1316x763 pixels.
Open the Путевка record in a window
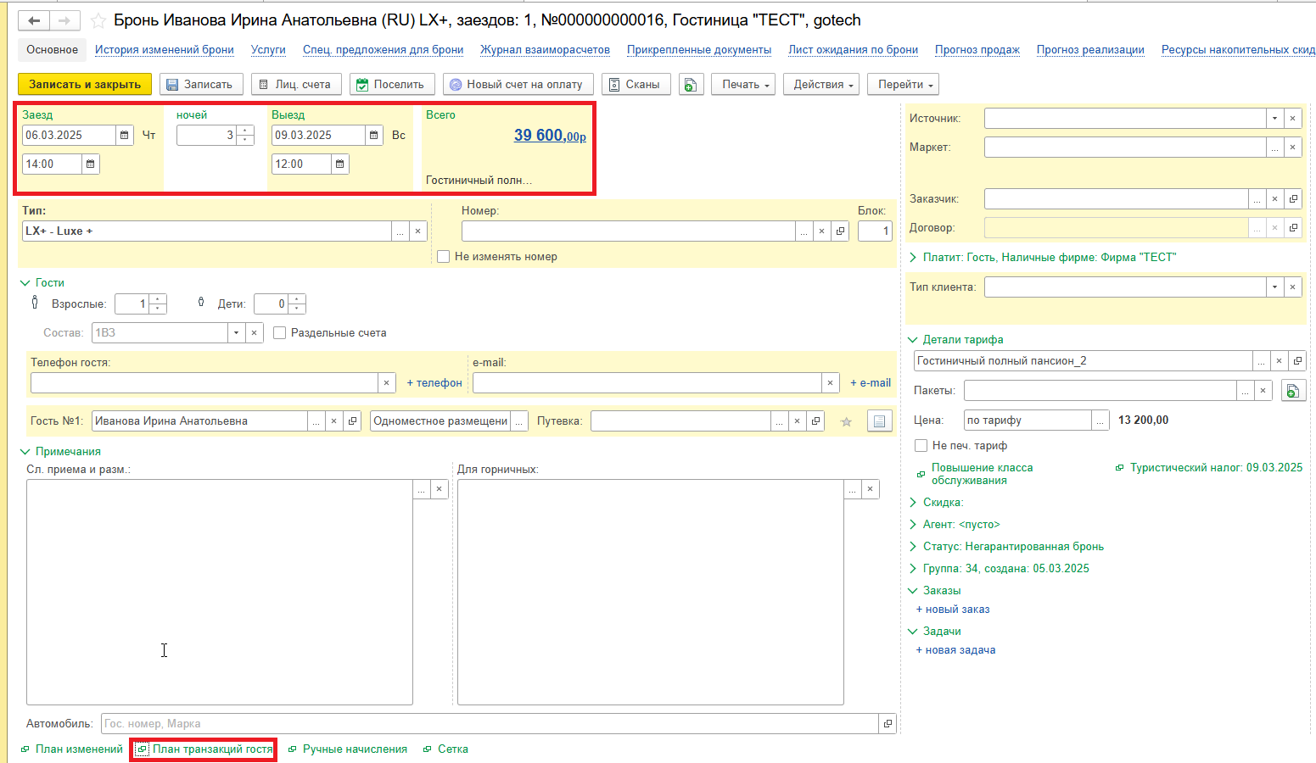click(x=815, y=420)
